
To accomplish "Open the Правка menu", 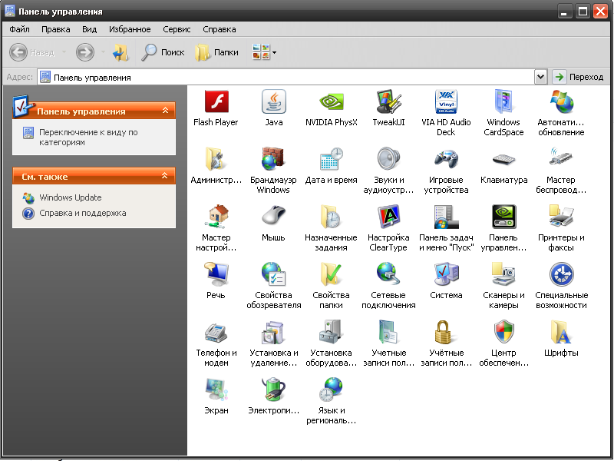I will (x=55, y=29).
